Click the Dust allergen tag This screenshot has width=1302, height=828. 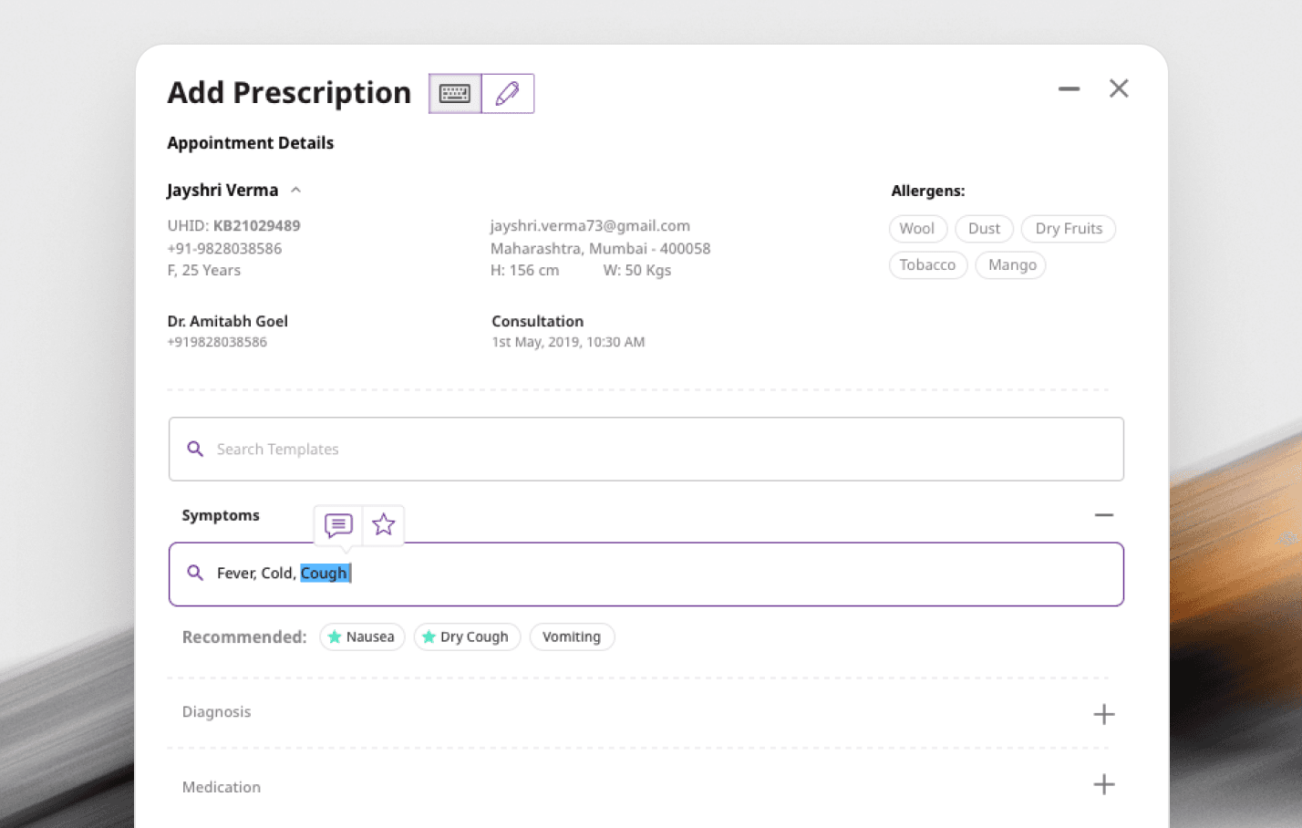pos(984,229)
